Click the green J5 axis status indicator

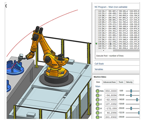point(97,113)
